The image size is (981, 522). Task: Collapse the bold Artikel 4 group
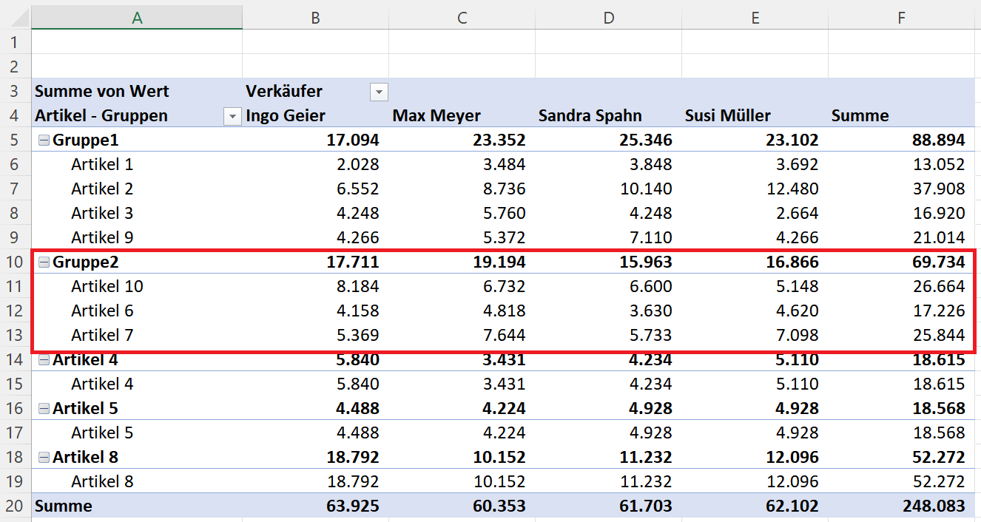pos(44,360)
